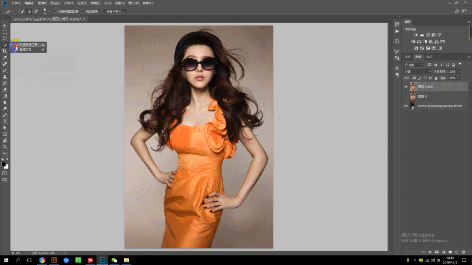472x265 pixels.
Task: Click Subtract from Selection mode icon
Action: pyautogui.click(x=36, y=12)
